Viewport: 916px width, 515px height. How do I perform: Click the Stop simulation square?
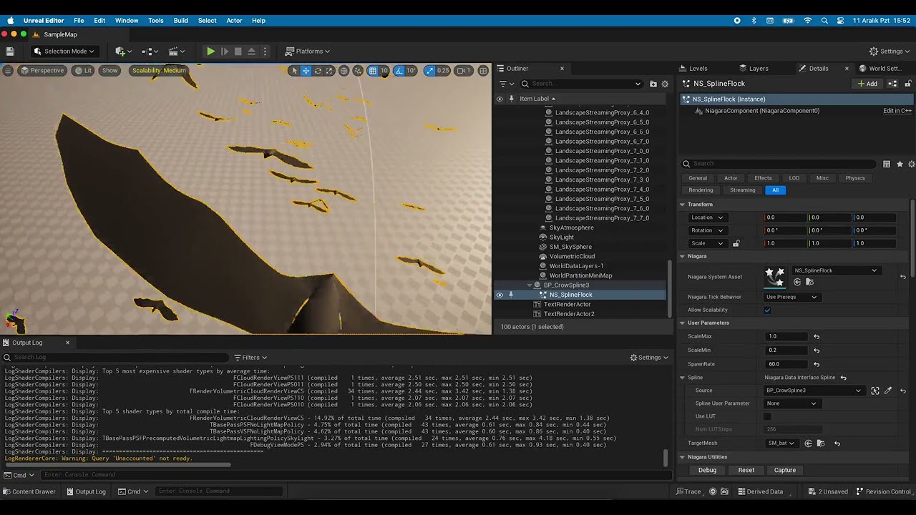coord(238,51)
